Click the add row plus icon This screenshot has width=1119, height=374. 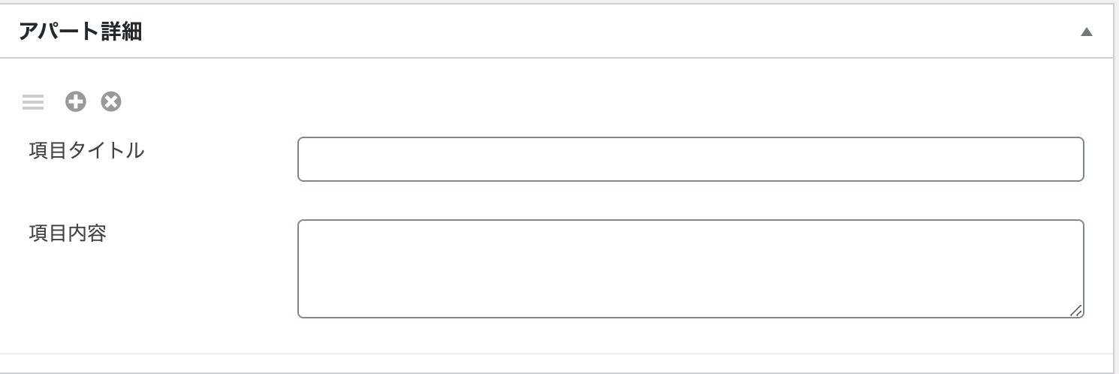pos(75,101)
